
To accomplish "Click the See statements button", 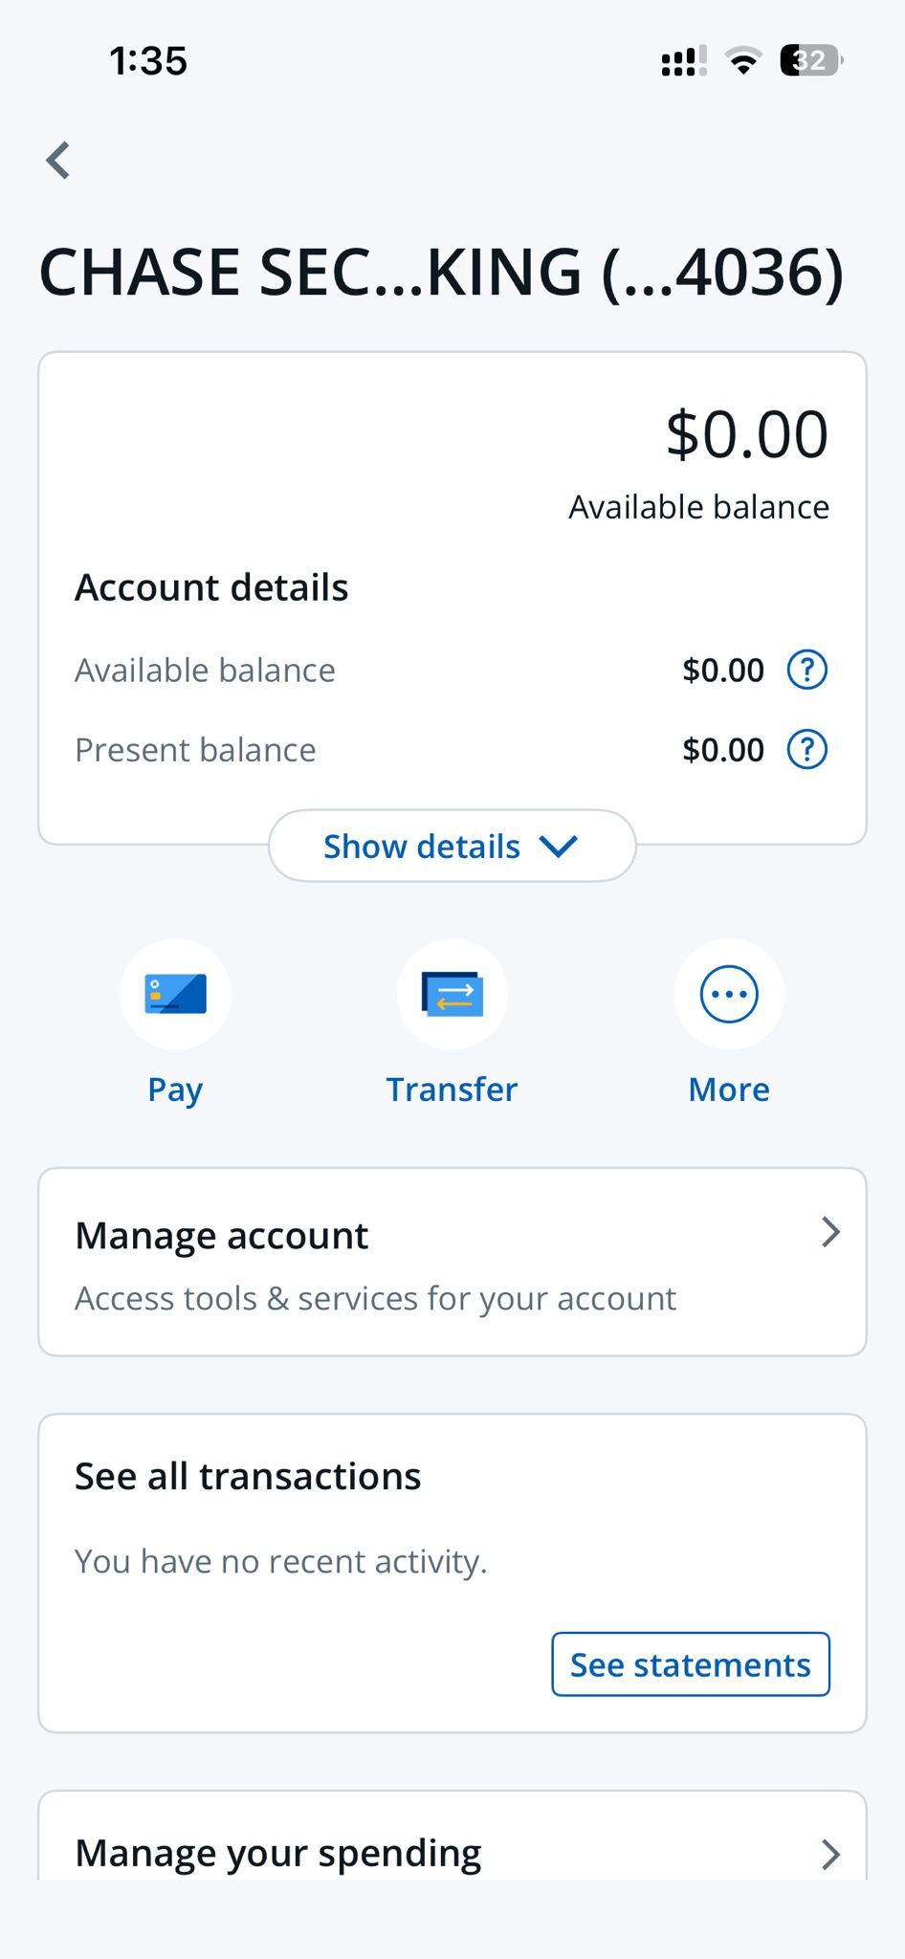I will click(x=690, y=1664).
